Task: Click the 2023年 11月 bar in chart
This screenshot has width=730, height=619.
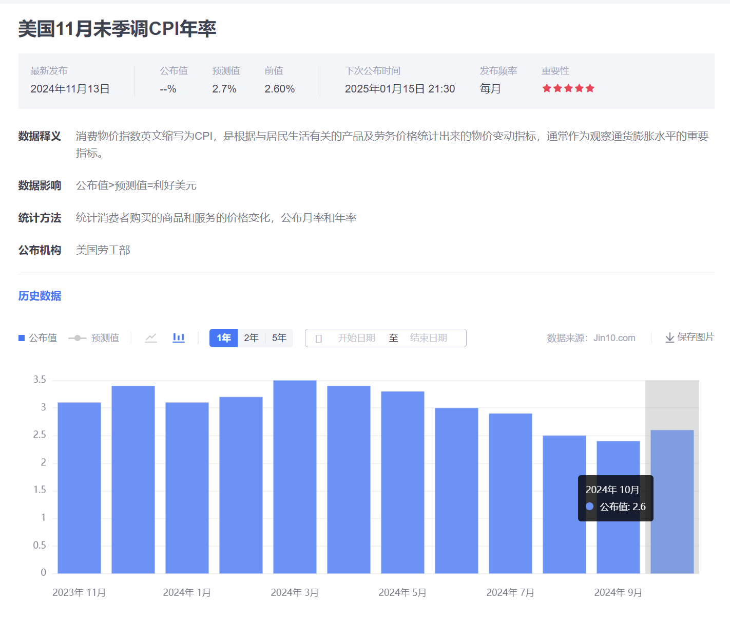Action: coord(79,488)
